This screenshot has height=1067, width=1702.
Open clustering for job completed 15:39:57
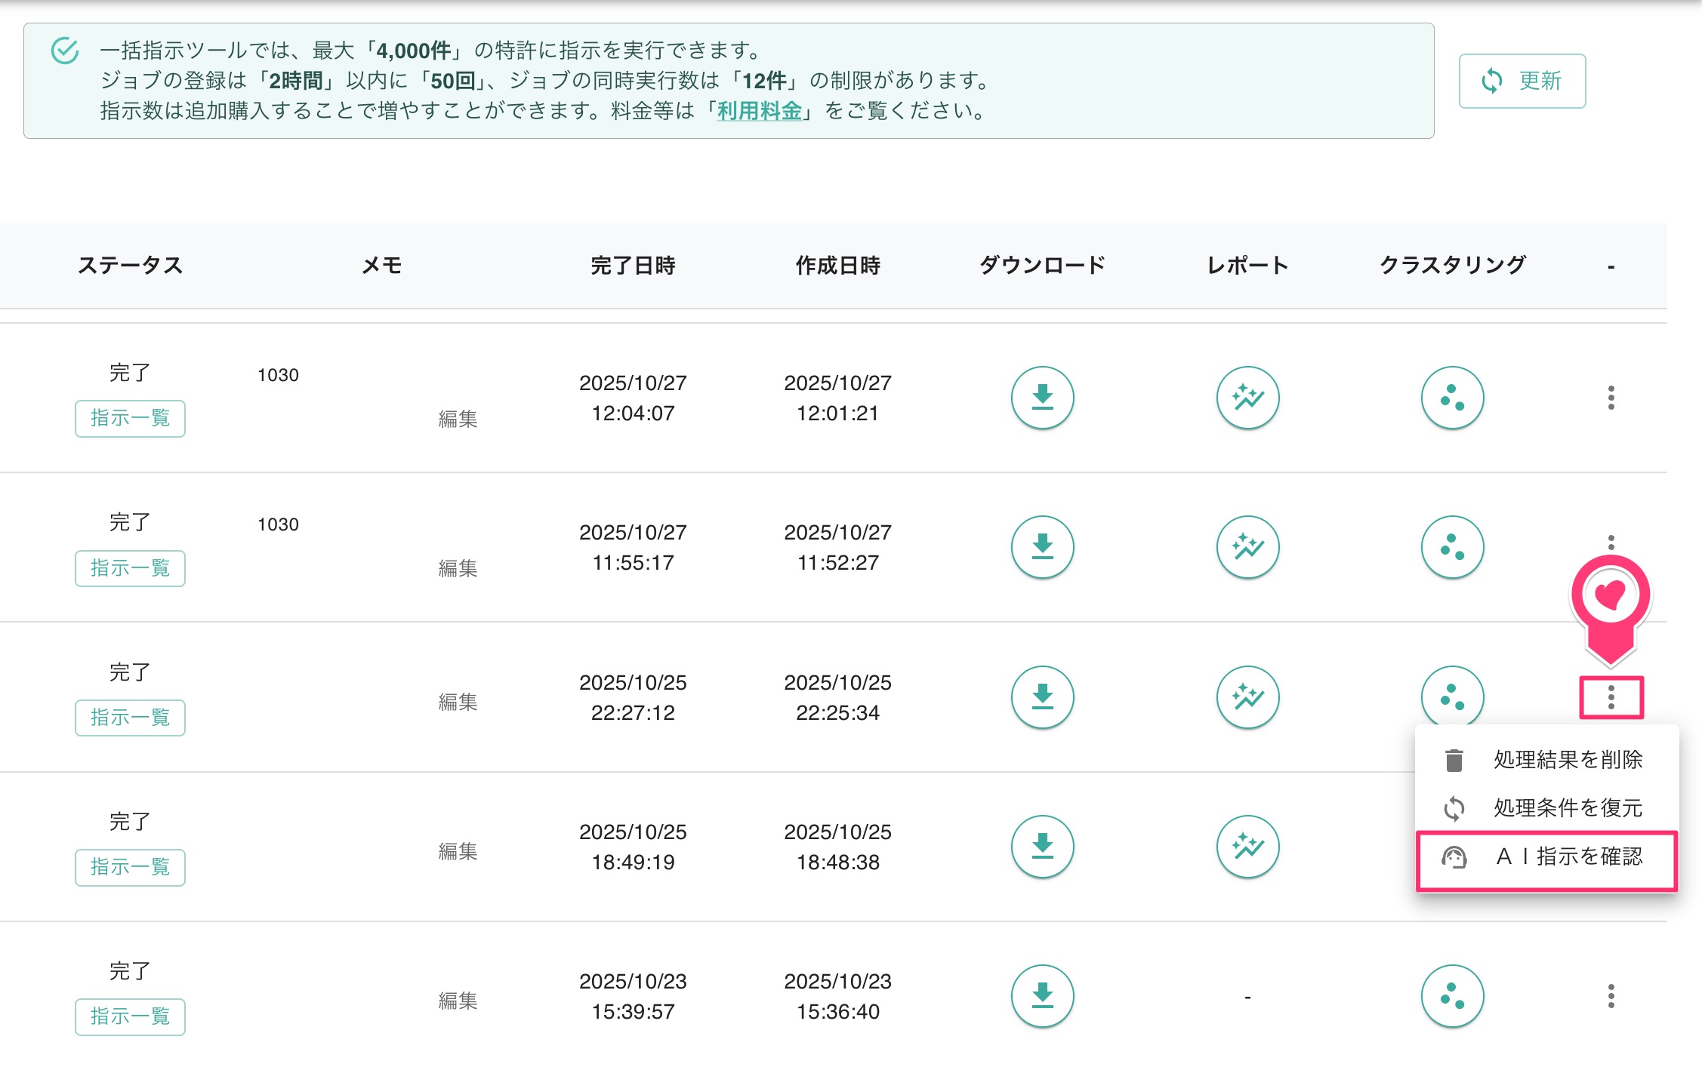click(1452, 996)
